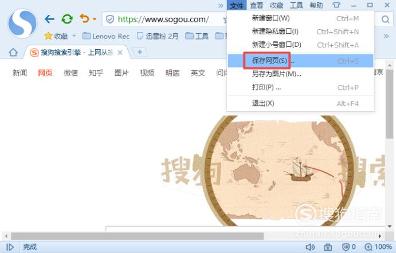Refresh the page with green reload icon
Screen dimensions: 396x253
click(x=67, y=19)
